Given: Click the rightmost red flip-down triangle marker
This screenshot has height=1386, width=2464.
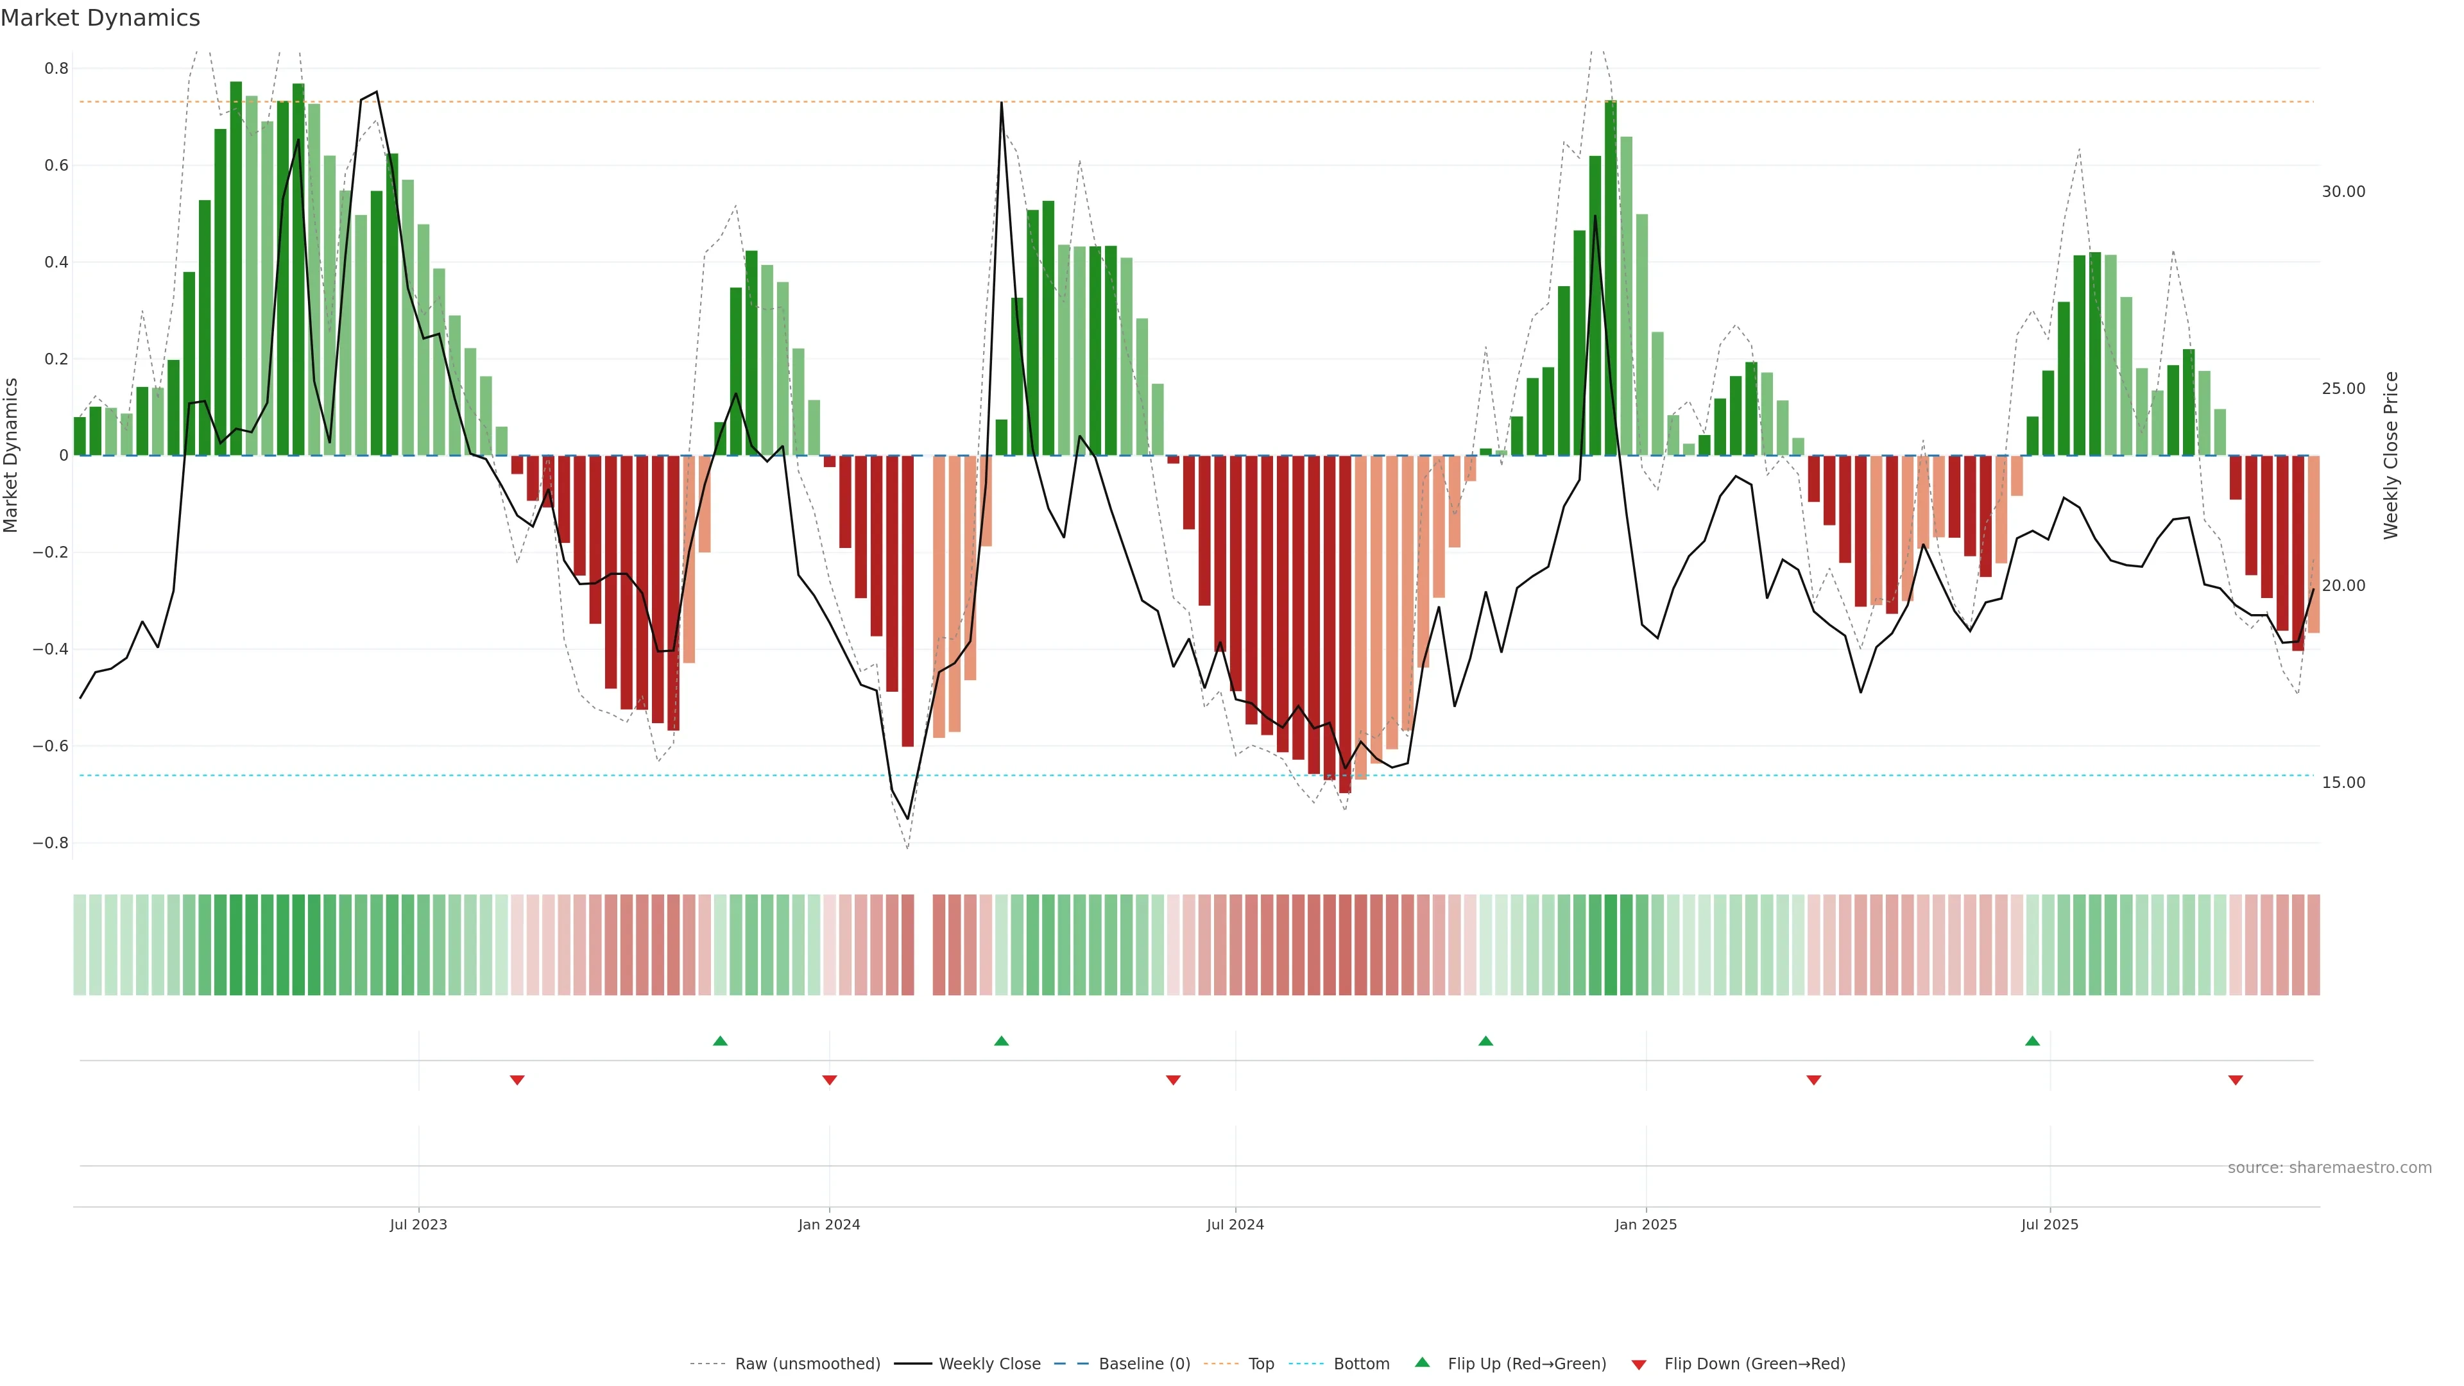Looking at the screenshot, I should coord(2236,1080).
